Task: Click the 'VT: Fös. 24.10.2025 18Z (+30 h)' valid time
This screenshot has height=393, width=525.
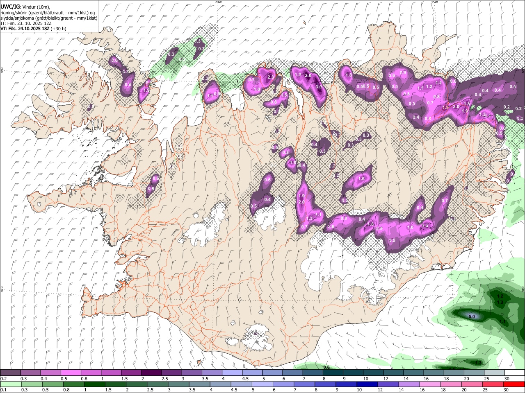Action: tap(33, 29)
